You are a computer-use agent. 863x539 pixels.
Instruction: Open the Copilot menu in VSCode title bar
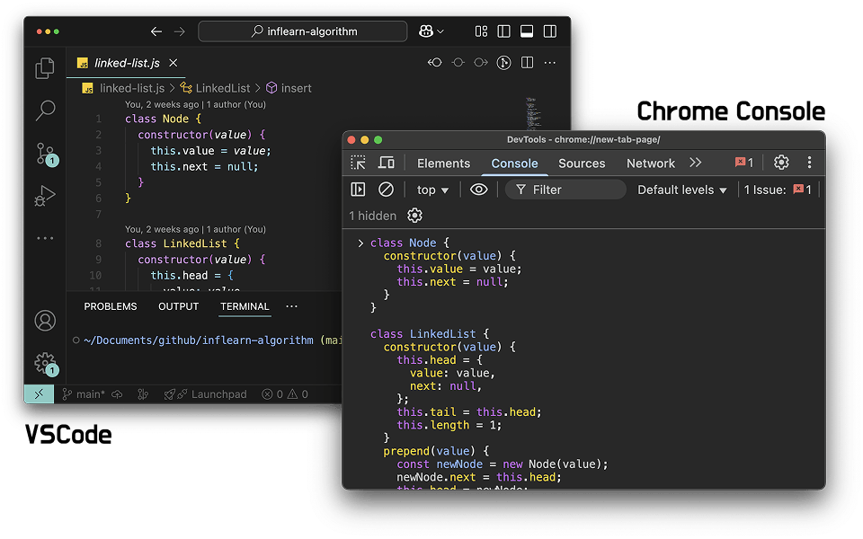tap(431, 31)
